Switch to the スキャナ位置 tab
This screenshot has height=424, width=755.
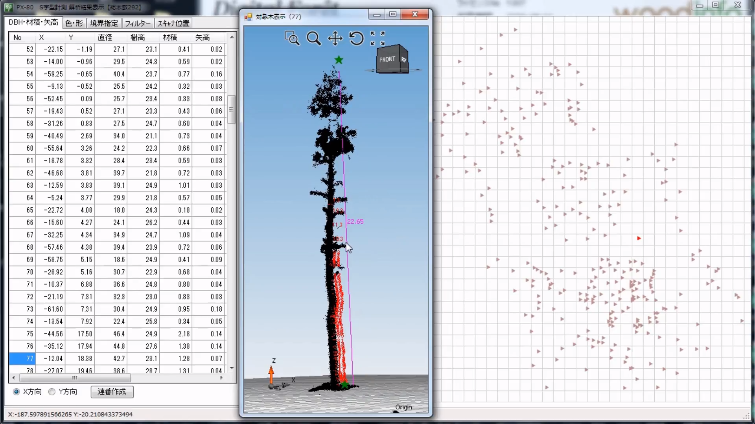pyautogui.click(x=173, y=23)
